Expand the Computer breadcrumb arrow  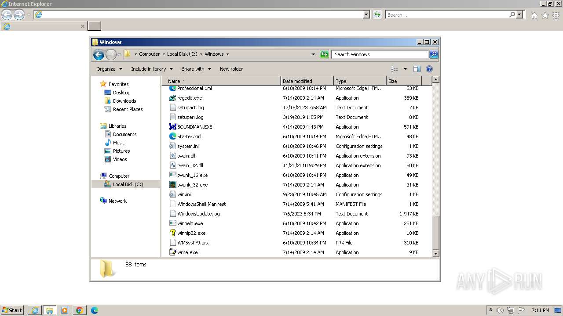[164, 54]
